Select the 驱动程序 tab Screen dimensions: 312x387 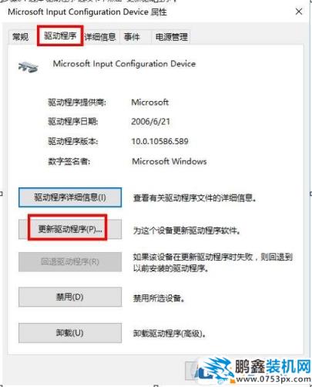tap(60, 36)
